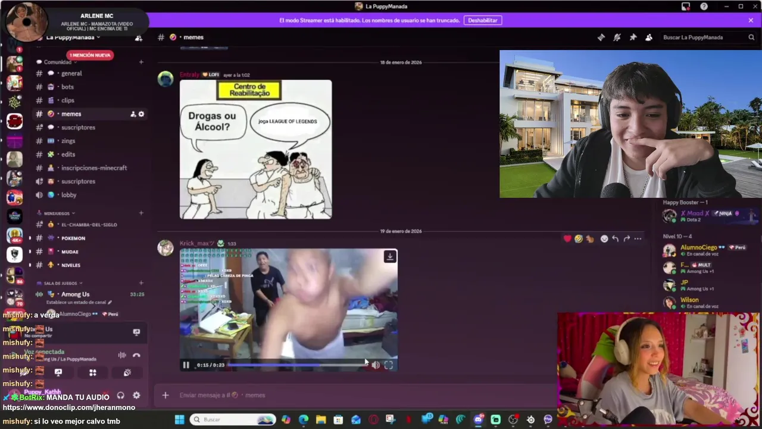Viewport: 762px width, 429px height.
Task: Open the Threads icon in channel header
Action: (x=601, y=37)
